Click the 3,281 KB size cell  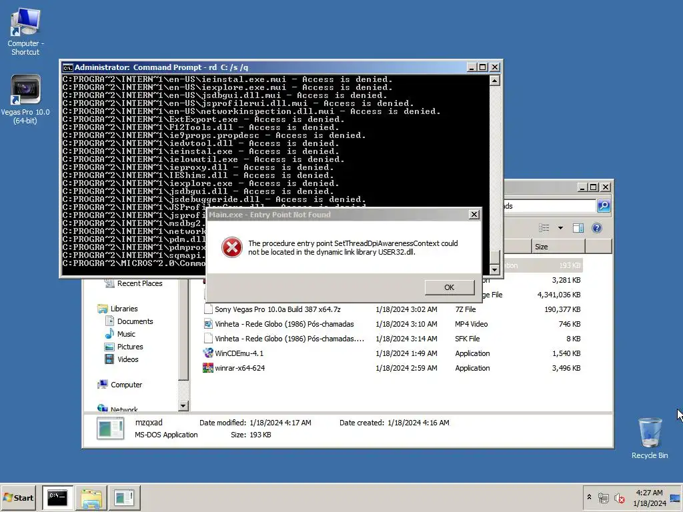[566, 280]
